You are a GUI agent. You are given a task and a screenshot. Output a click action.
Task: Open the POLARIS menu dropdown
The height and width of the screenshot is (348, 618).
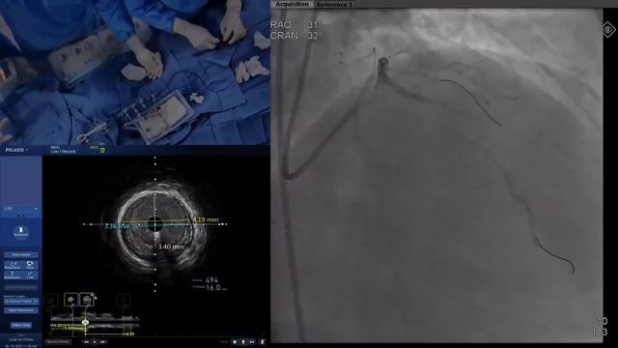(x=16, y=150)
